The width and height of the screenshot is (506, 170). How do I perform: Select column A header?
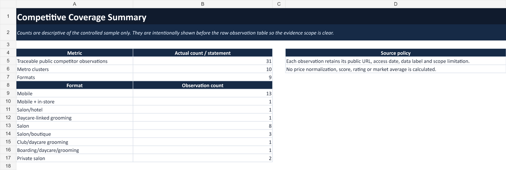click(74, 4)
